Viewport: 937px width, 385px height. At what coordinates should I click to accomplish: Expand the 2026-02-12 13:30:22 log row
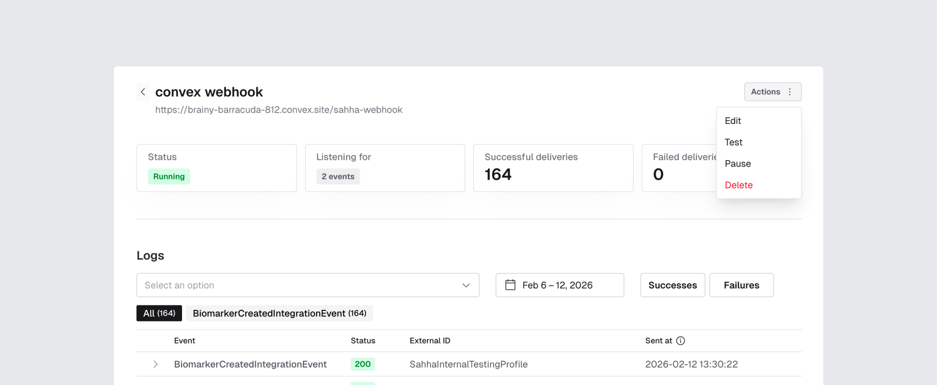tap(155, 364)
